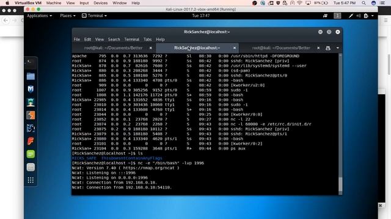Click the green zoom button of VirtualBox window
This screenshot has width=391, height=219.
pyautogui.click(x=38, y=9)
